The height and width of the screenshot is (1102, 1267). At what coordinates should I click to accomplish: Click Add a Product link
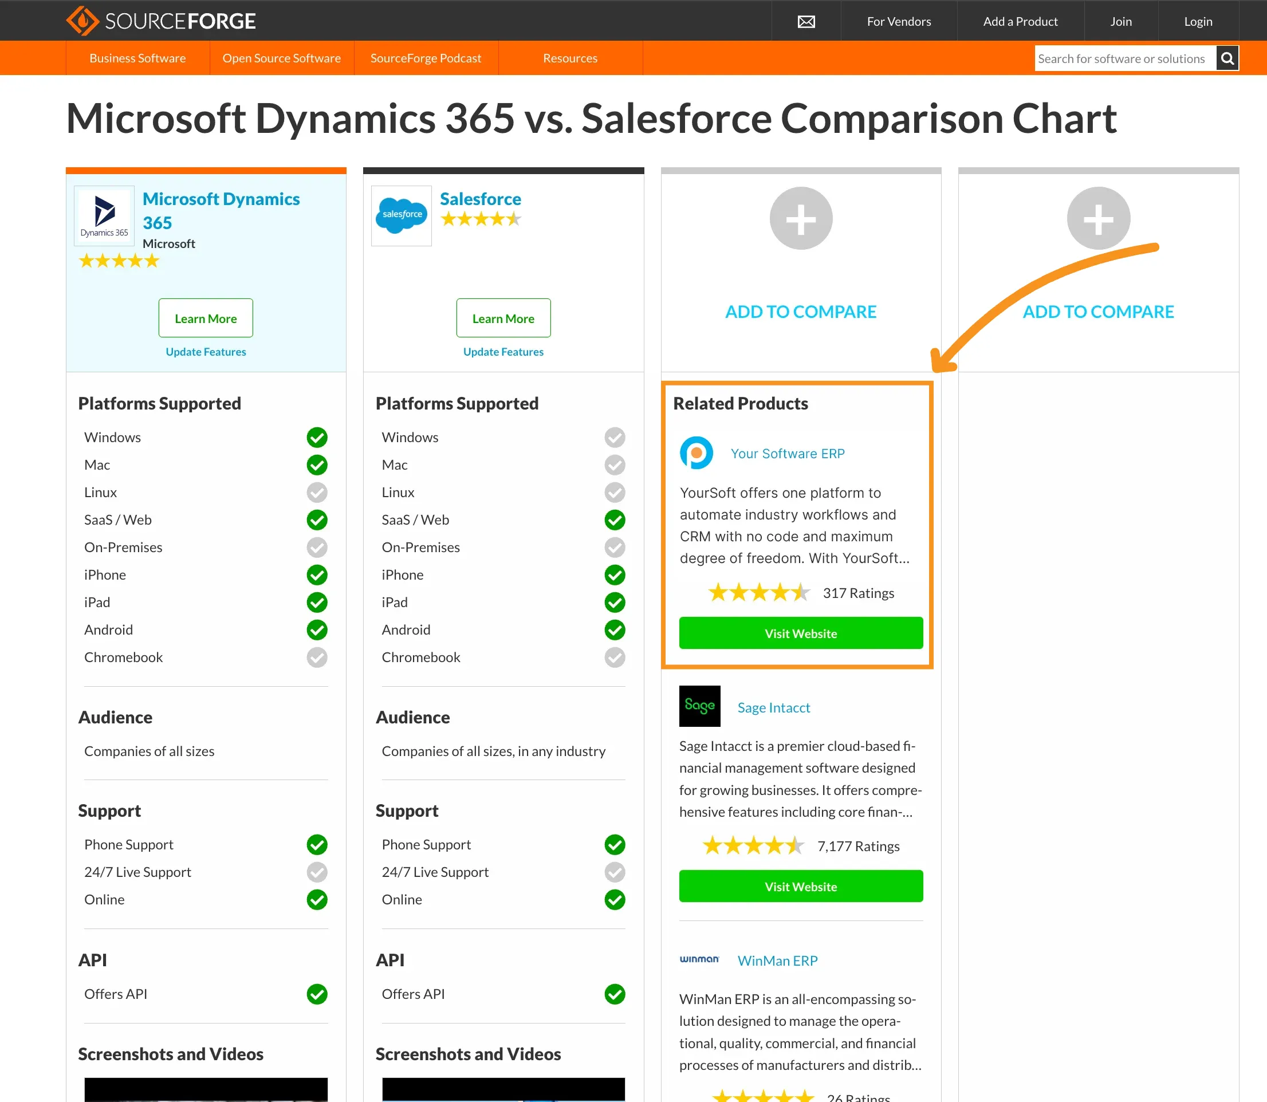(1020, 22)
